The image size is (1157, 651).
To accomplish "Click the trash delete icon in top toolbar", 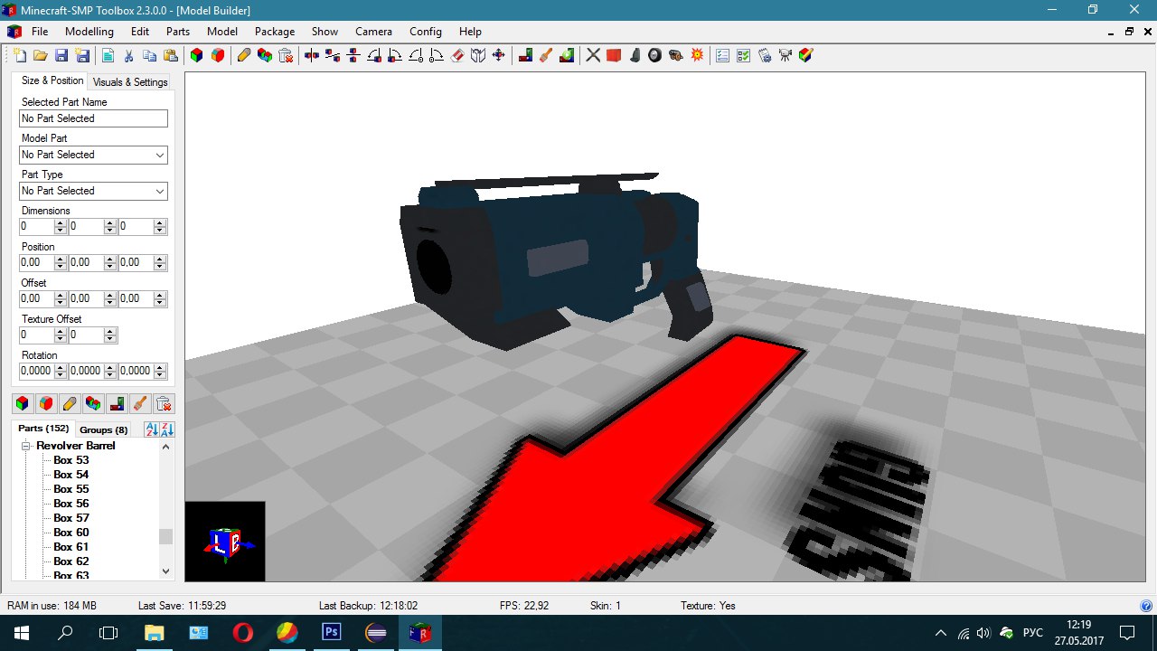I will pos(286,55).
